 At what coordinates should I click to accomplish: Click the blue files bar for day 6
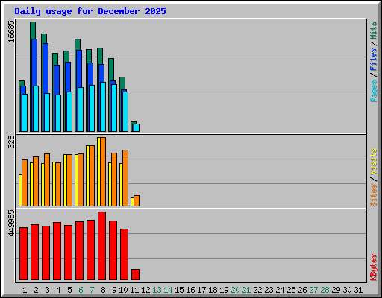79,69
